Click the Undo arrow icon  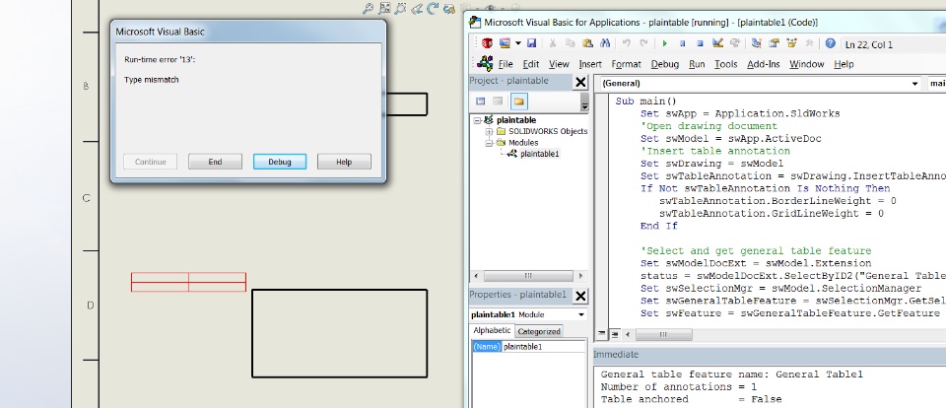point(627,43)
